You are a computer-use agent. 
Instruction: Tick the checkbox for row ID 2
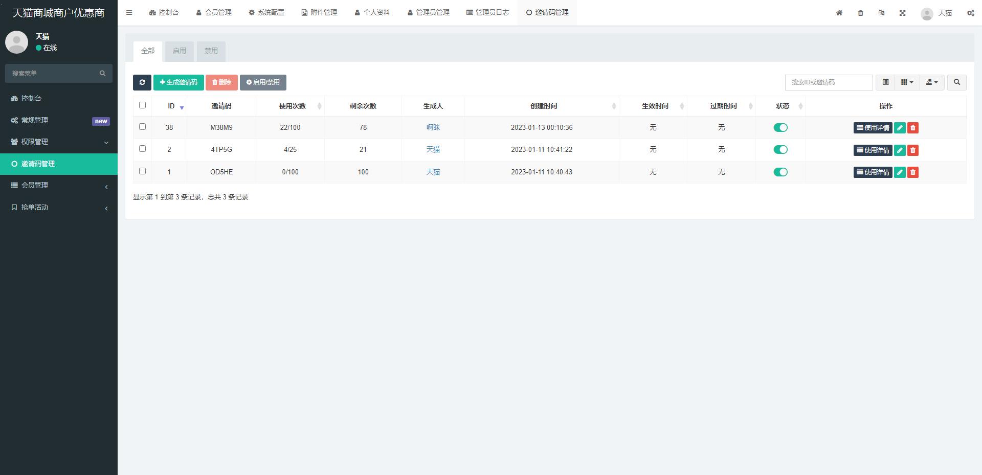[142, 149]
